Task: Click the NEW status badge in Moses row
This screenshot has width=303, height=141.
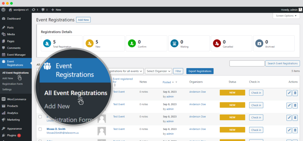Action: coord(232,130)
